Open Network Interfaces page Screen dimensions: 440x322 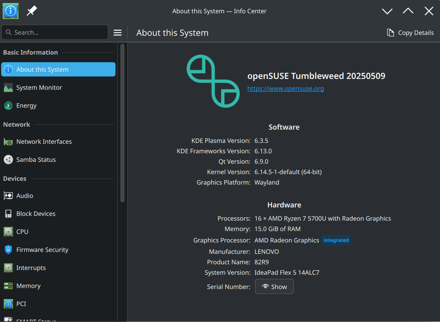[58, 141]
